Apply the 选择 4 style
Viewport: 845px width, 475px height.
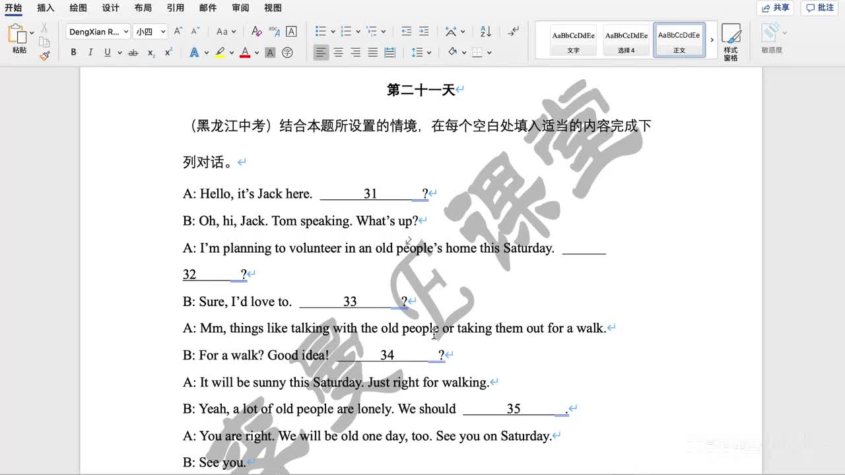tap(626, 40)
